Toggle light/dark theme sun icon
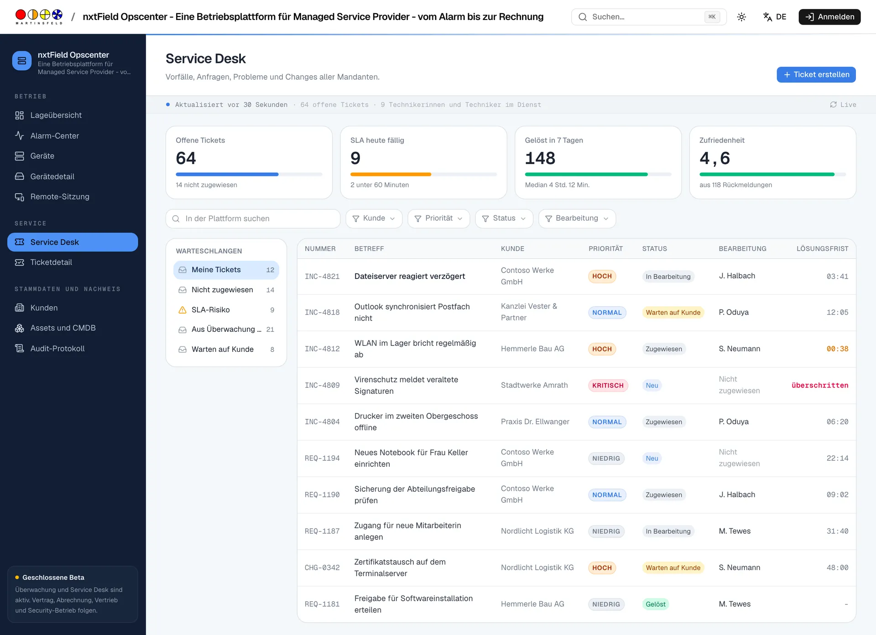The image size is (876, 635). click(x=741, y=17)
